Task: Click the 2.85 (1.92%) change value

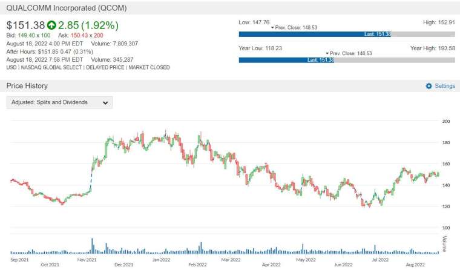Action: tap(88, 25)
